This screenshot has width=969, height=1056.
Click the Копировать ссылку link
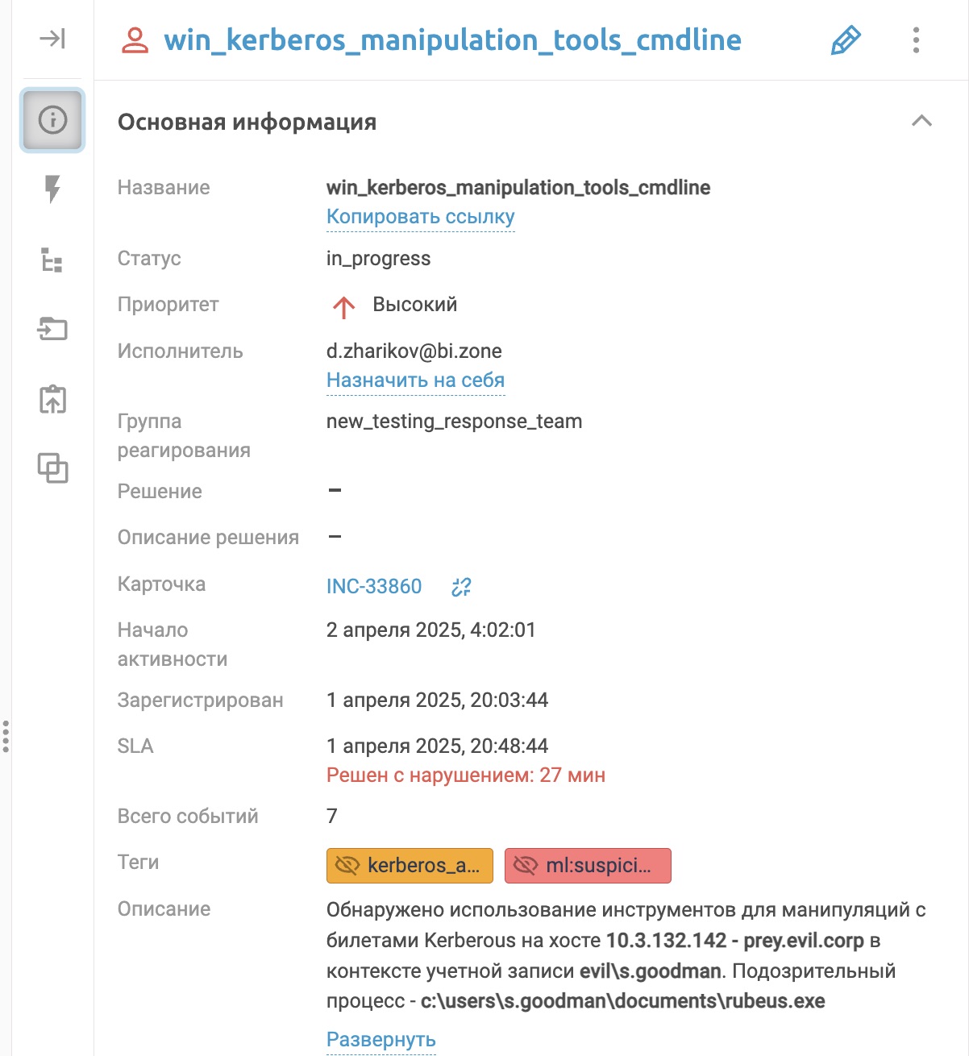click(420, 217)
